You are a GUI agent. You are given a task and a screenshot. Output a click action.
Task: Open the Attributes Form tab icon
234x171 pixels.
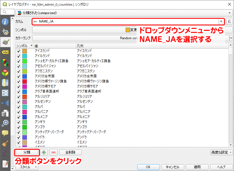[x=5, y=93]
